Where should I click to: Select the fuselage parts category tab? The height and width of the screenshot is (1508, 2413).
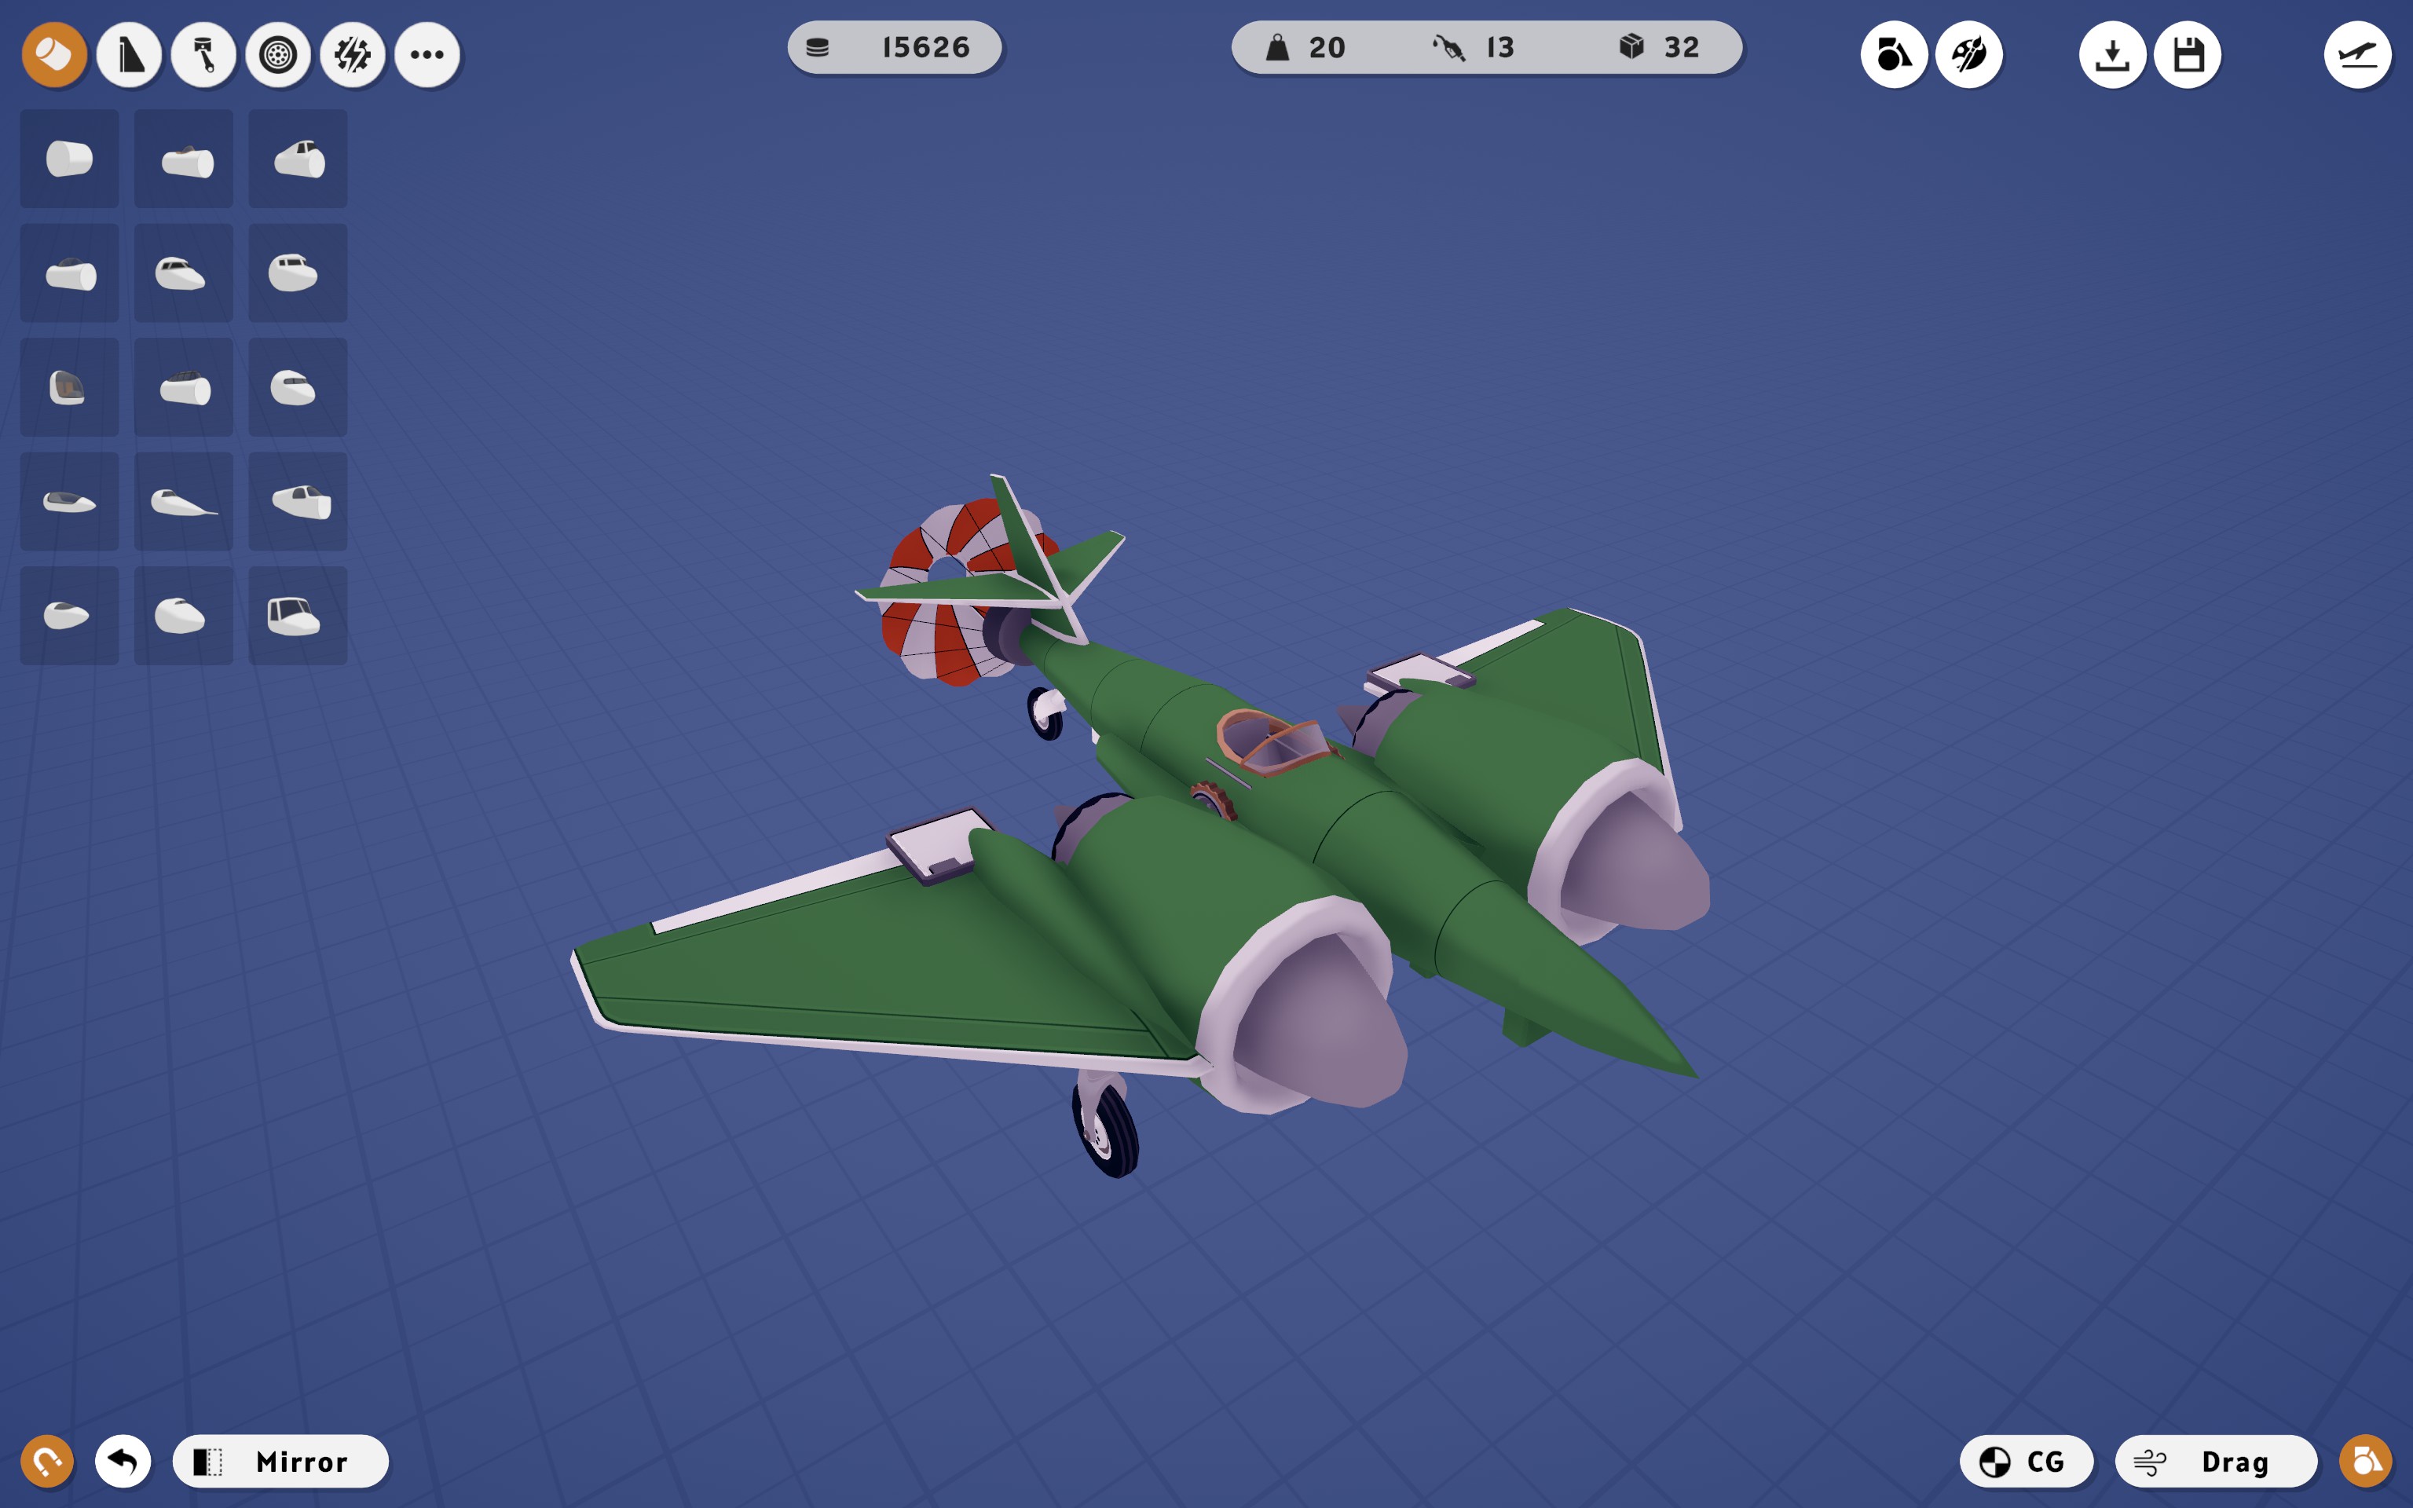(54, 55)
